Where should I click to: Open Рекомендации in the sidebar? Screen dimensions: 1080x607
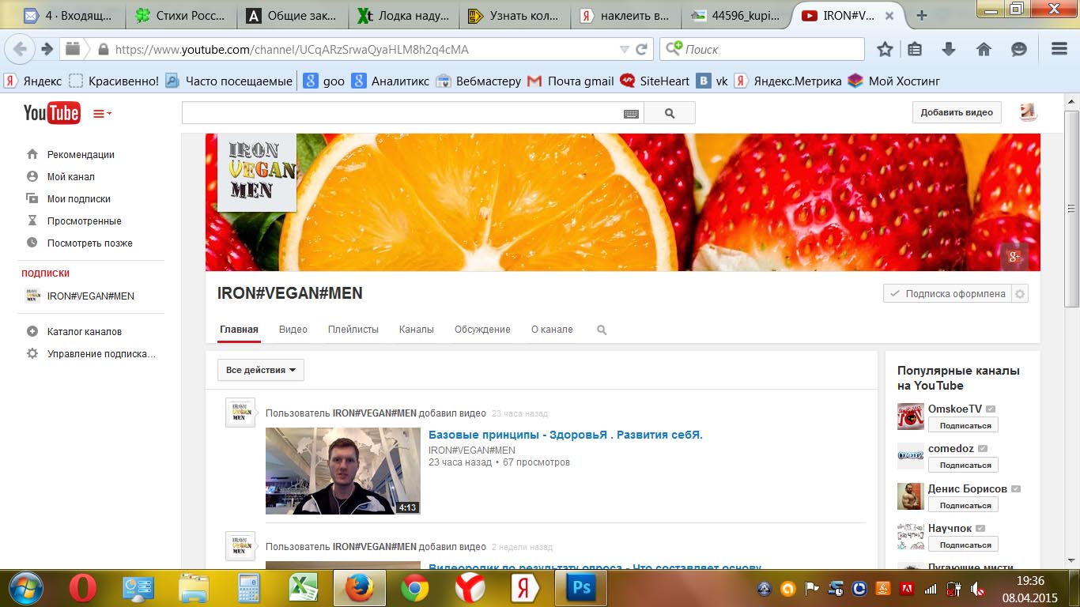point(81,155)
